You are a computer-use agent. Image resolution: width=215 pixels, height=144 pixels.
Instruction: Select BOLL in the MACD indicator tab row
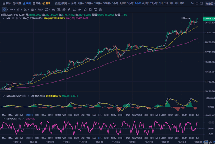[x=121, y=115]
